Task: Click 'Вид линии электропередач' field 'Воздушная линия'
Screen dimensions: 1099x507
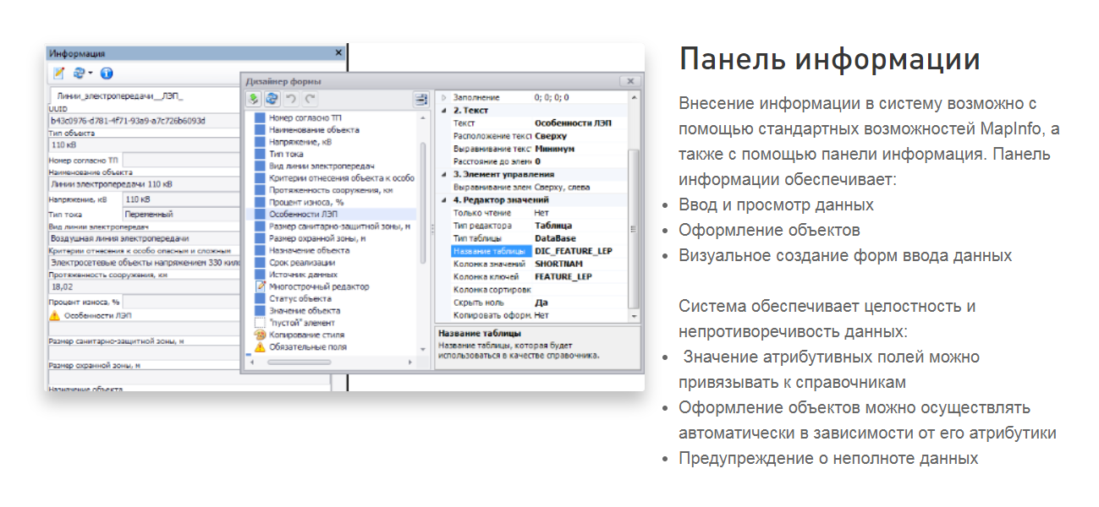Action: (144, 238)
